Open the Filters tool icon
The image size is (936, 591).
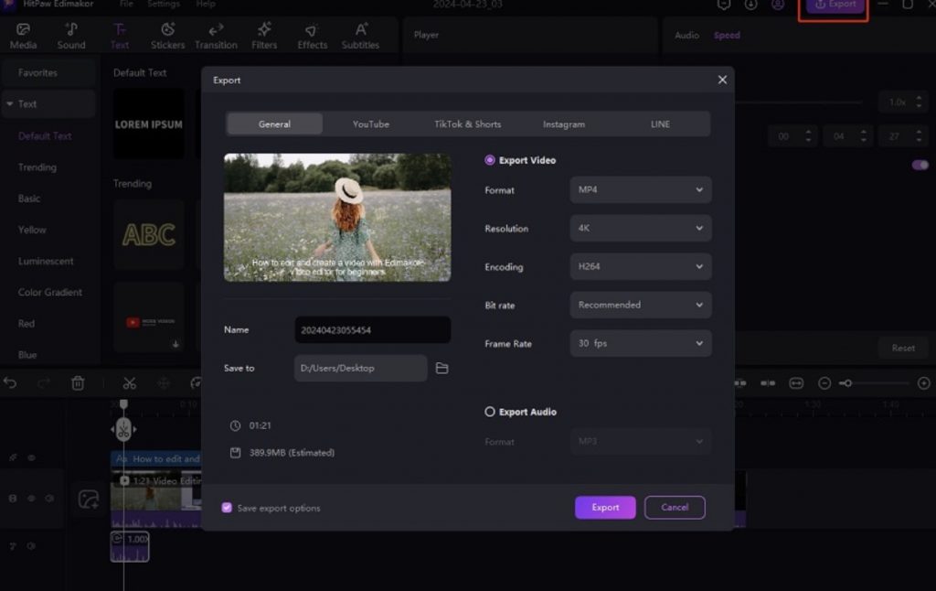[264, 30]
